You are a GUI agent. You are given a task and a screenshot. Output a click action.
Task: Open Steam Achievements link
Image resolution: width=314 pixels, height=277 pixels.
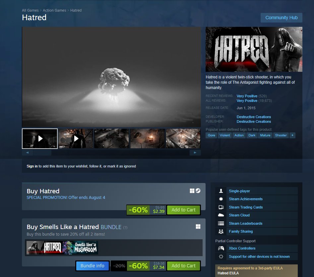coord(245,199)
